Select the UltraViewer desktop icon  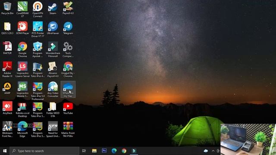coord(53,28)
